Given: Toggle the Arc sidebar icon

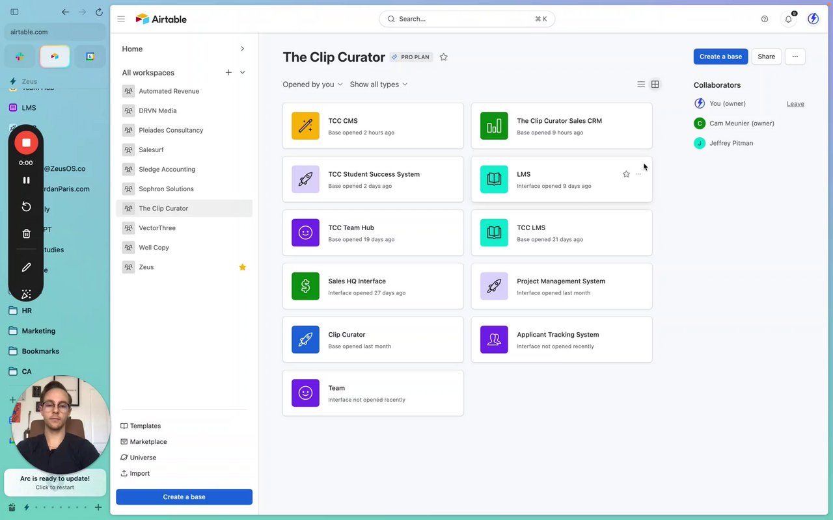Looking at the screenshot, I should tap(14, 12).
